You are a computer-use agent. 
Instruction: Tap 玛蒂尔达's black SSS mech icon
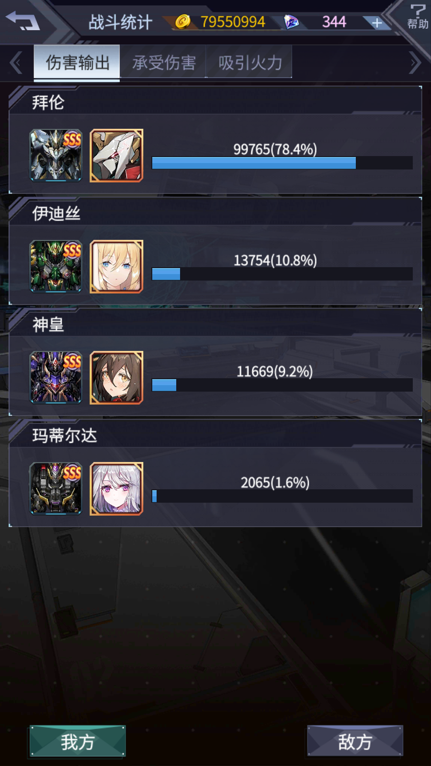56,489
